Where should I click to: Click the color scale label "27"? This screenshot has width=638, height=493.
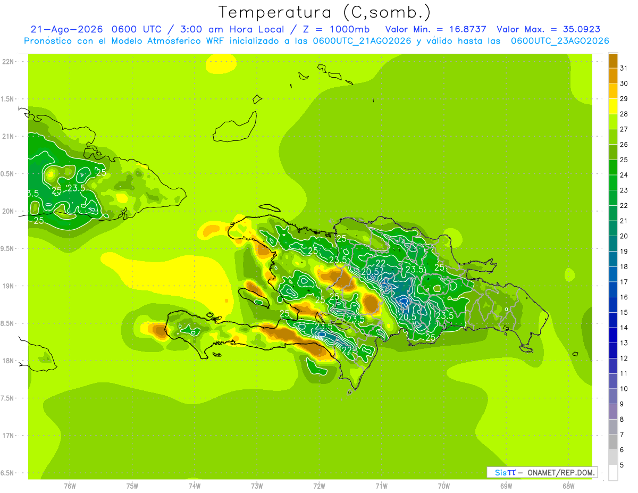(x=624, y=129)
